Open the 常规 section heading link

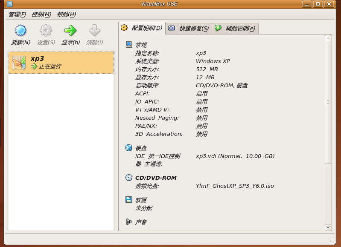pyautogui.click(x=141, y=45)
